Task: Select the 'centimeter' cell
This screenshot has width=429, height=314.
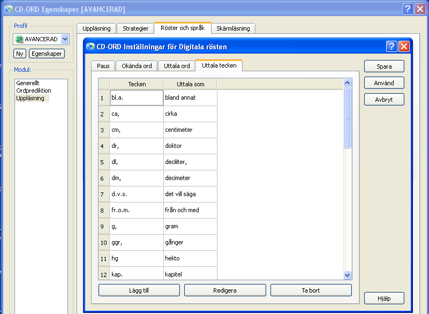Action: [191, 130]
